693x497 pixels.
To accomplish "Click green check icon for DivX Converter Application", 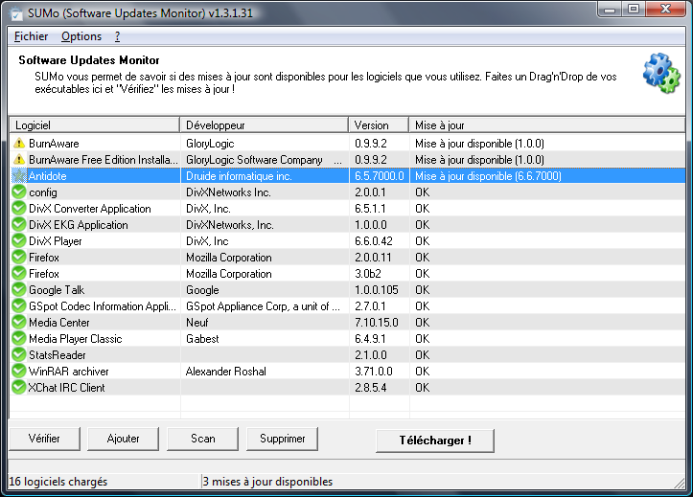I will click(x=19, y=209).
